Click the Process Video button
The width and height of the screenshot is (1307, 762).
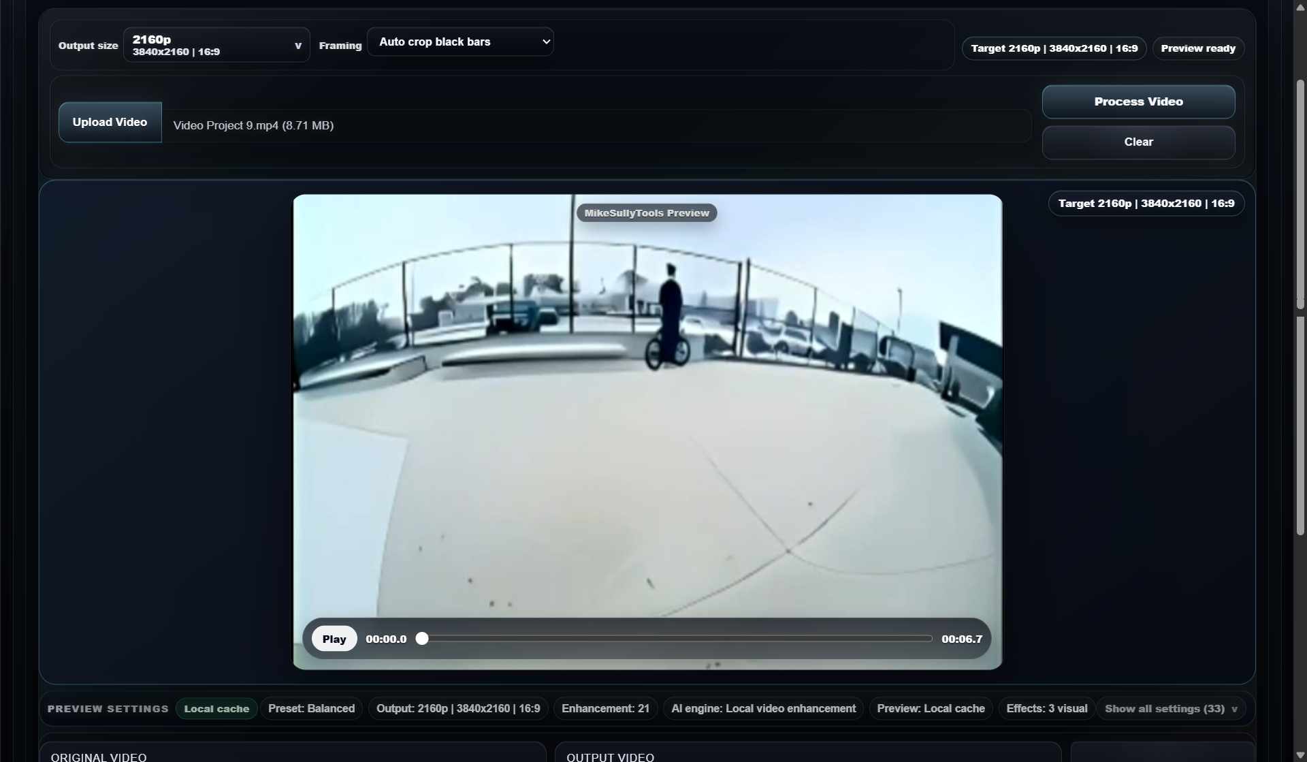coord(1138,101)
